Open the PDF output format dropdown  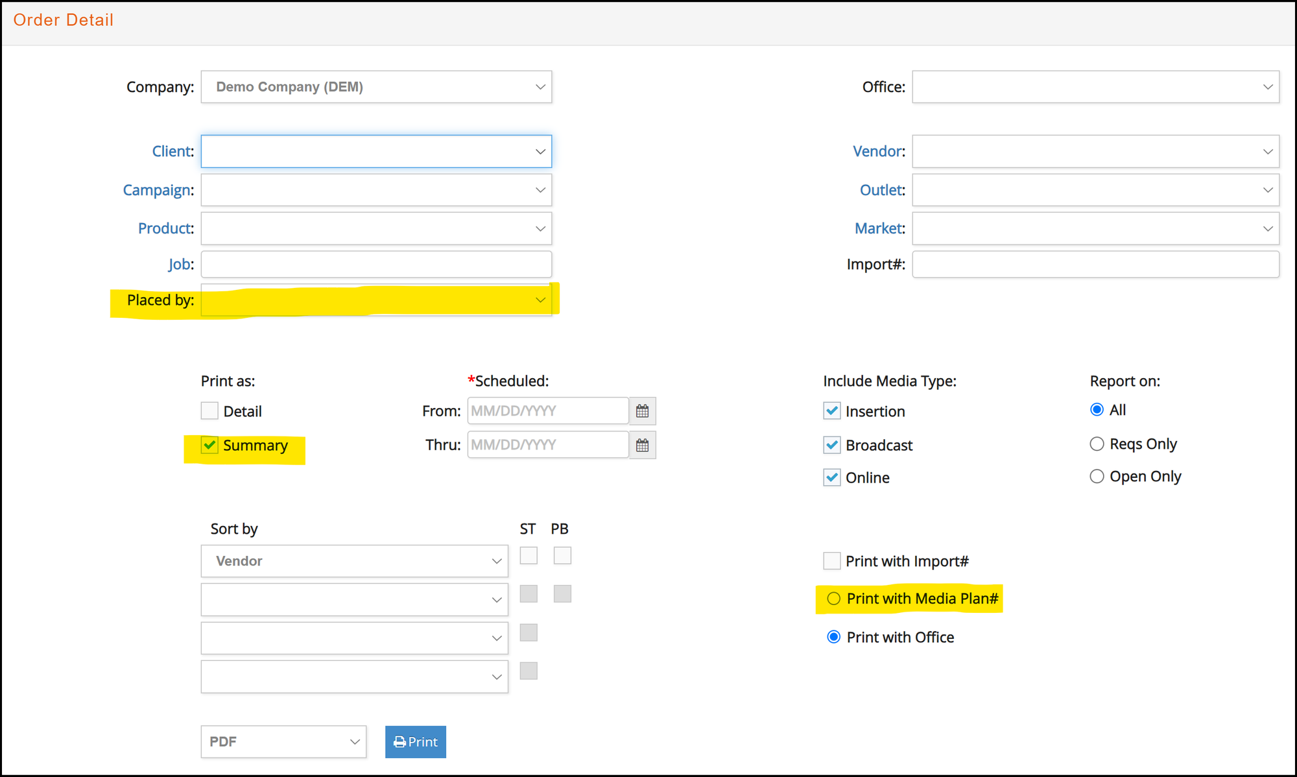click(283, 741)
